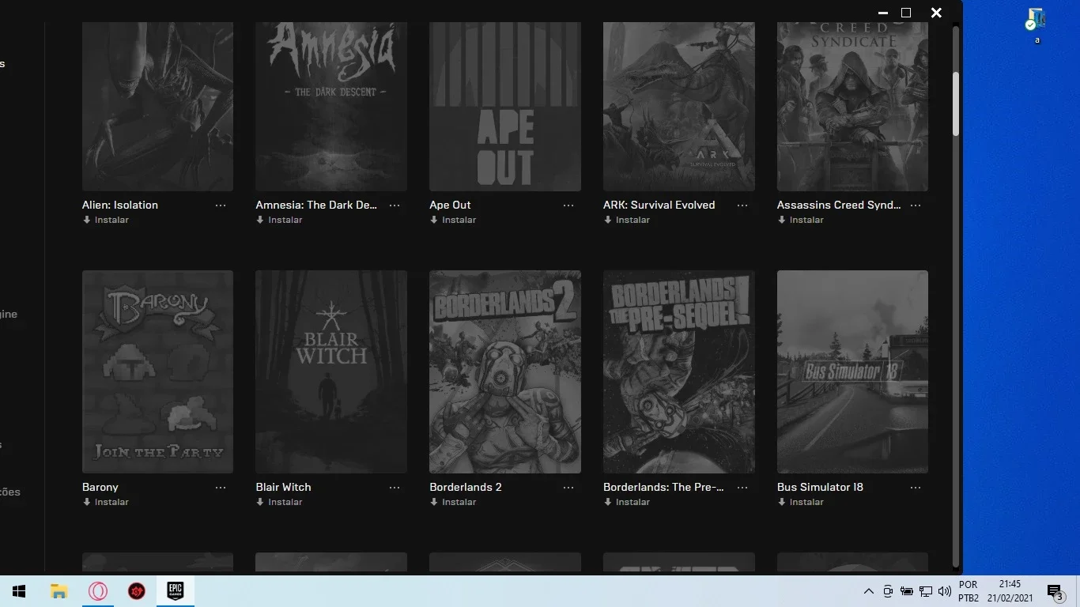Open File Explorer from the taskbar

(x=59, y=591)
